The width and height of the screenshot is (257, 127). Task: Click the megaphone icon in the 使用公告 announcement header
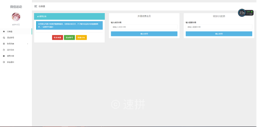[38, 16]
